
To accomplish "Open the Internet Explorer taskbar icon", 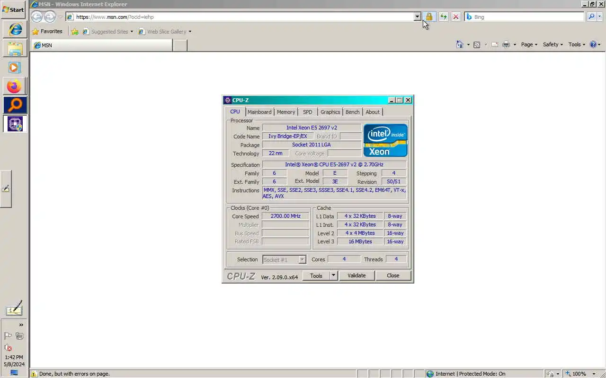I will click(15, 29).
